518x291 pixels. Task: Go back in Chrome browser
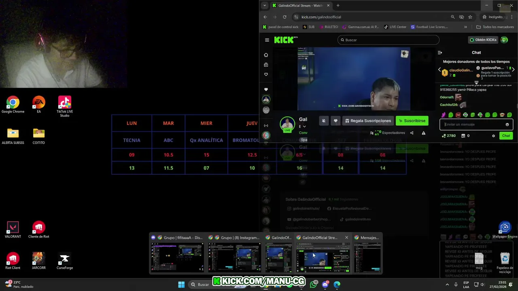click(x=265, y=17)
